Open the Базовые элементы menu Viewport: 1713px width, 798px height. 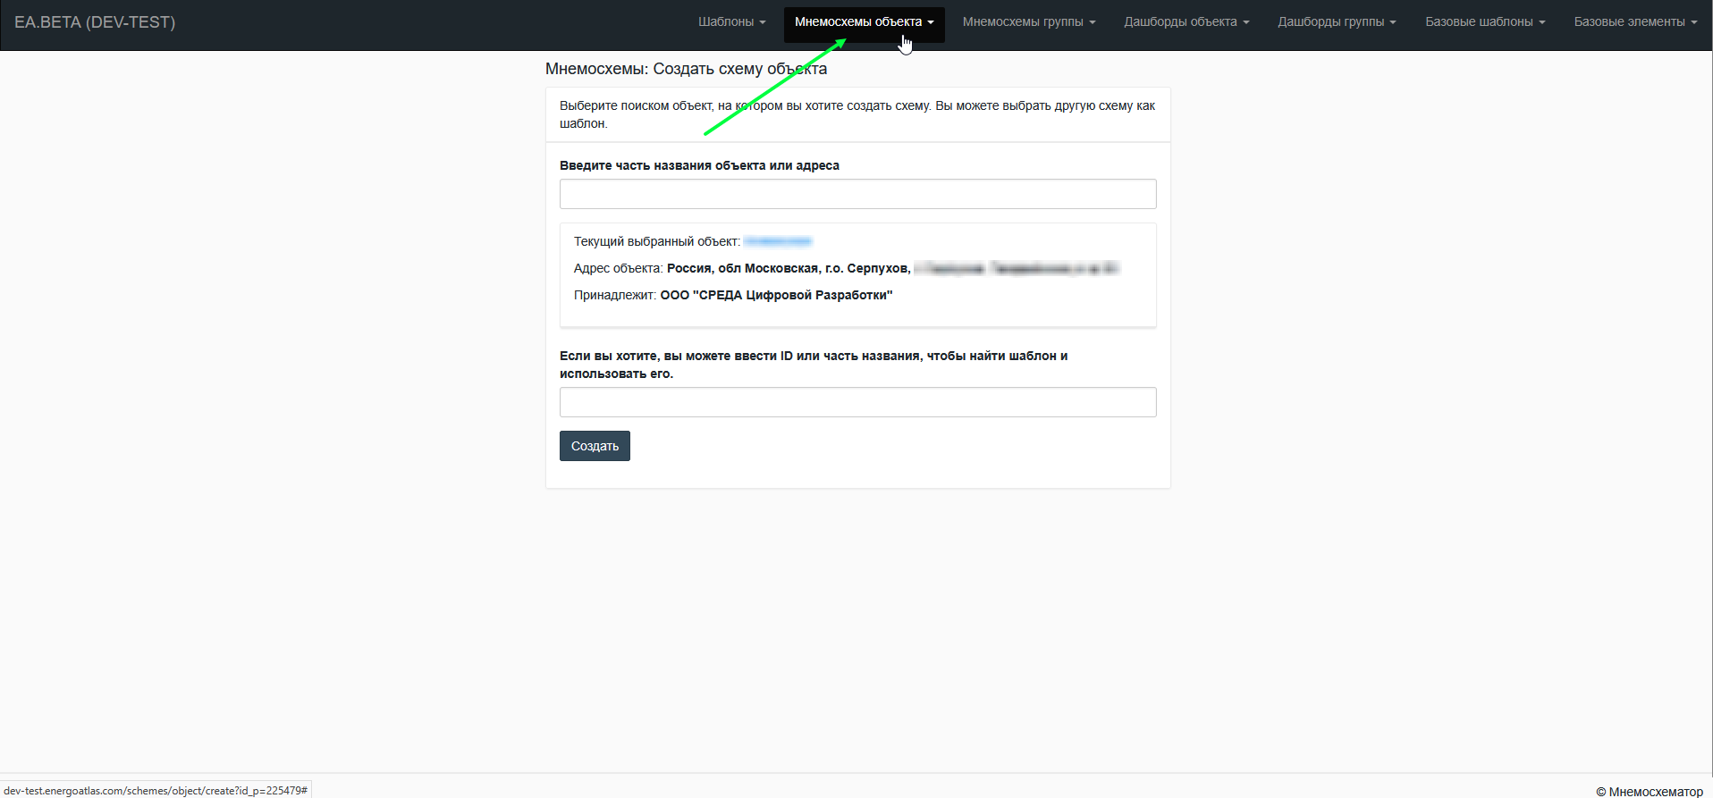click(x=1635, y=21)
